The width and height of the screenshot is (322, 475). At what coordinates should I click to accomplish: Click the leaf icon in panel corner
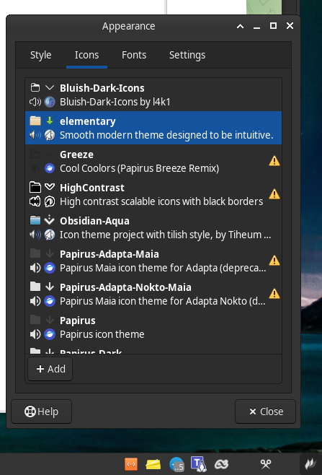(x=310, y=464)
